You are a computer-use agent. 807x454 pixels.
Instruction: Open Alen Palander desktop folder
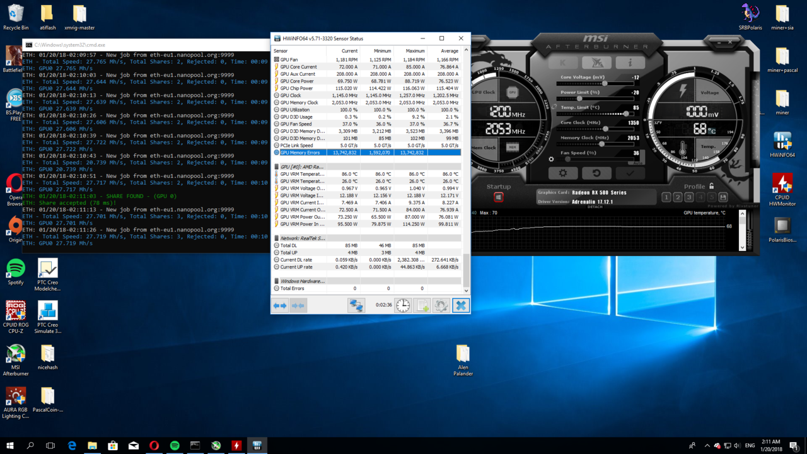463,360
